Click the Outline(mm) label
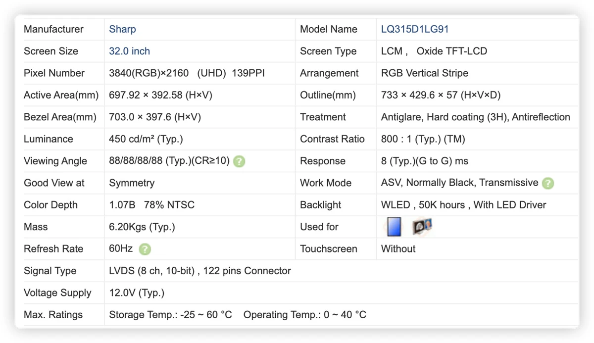The width and height of the screenshot is (594, 343). click(x=328, y=95)
